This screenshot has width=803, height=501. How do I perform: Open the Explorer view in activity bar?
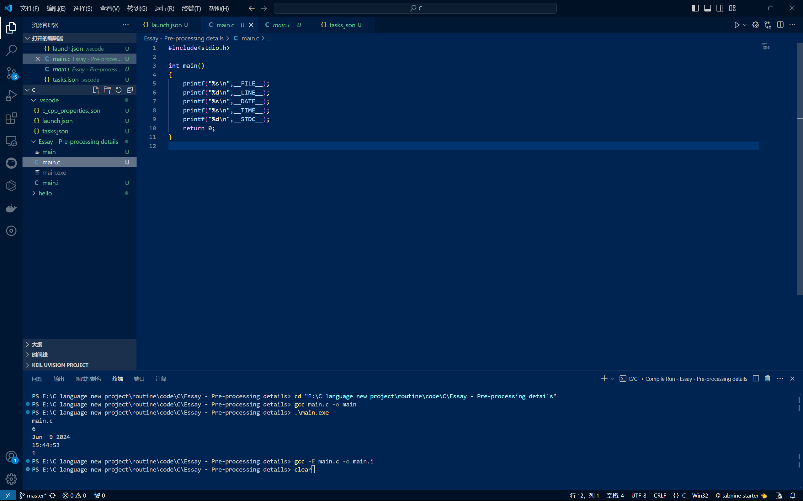coord(11,28)
